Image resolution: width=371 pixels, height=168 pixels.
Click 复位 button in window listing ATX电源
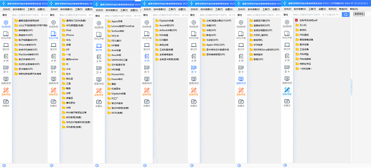240,15
